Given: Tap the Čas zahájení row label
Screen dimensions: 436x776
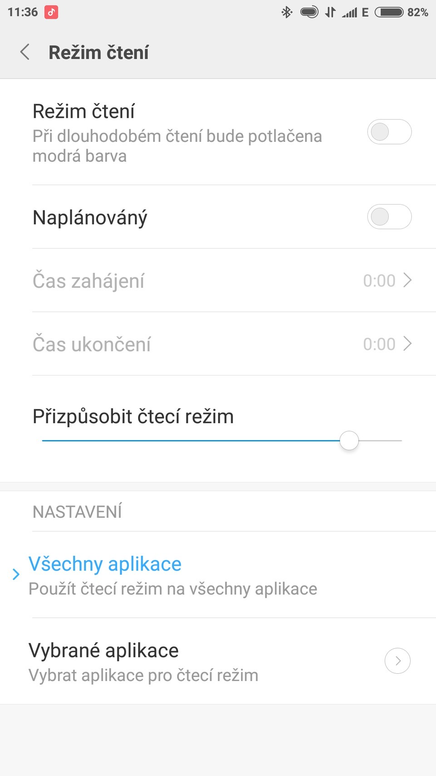Looking at the screenshot, I should point(89,281).
